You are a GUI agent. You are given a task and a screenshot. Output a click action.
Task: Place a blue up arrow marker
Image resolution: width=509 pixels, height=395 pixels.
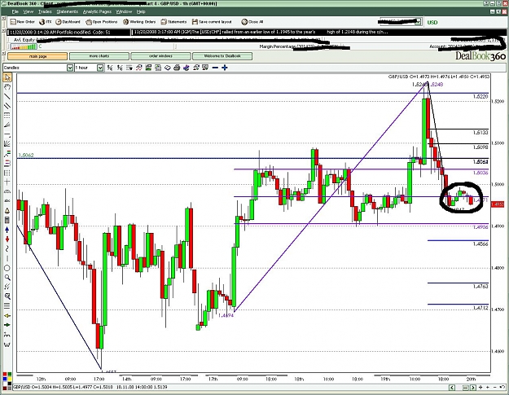point(7,230)
